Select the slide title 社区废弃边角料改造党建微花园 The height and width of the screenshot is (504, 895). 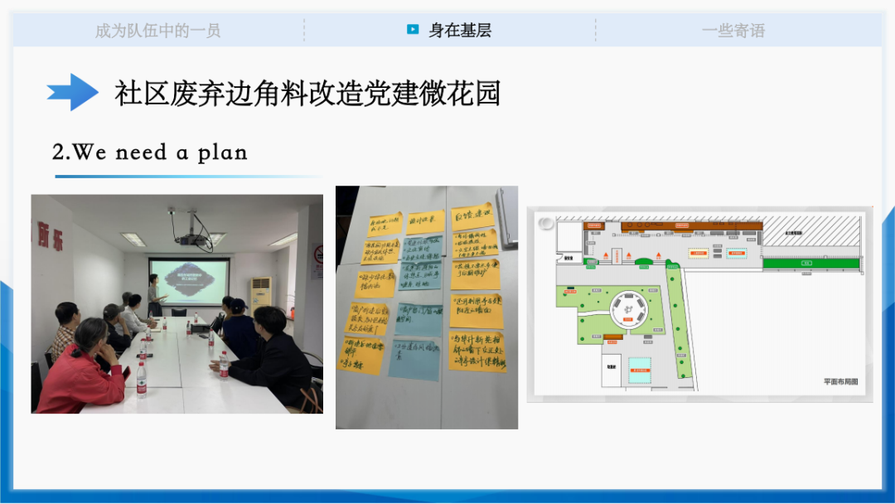(x=307, y=93)
